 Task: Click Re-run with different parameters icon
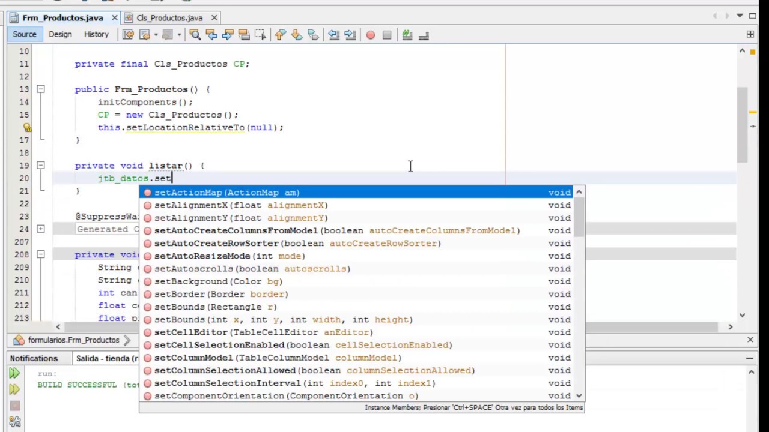pos(14,389)
